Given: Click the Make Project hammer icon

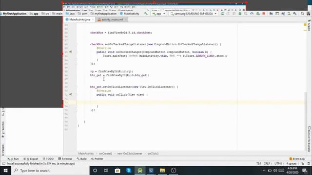Looking at the screenshot, I should click(146, 14).
